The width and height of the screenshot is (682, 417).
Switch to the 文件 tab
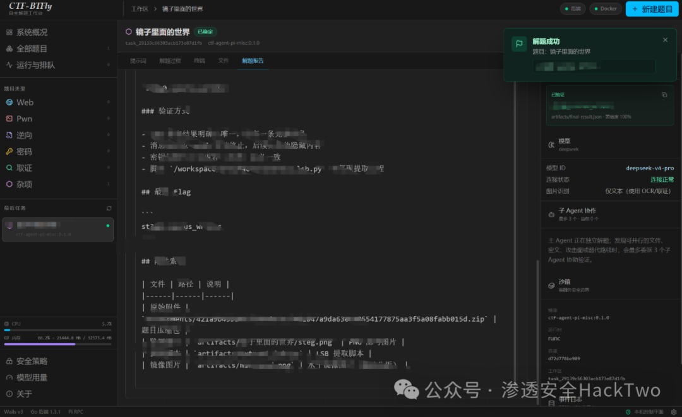click(223, 61)
